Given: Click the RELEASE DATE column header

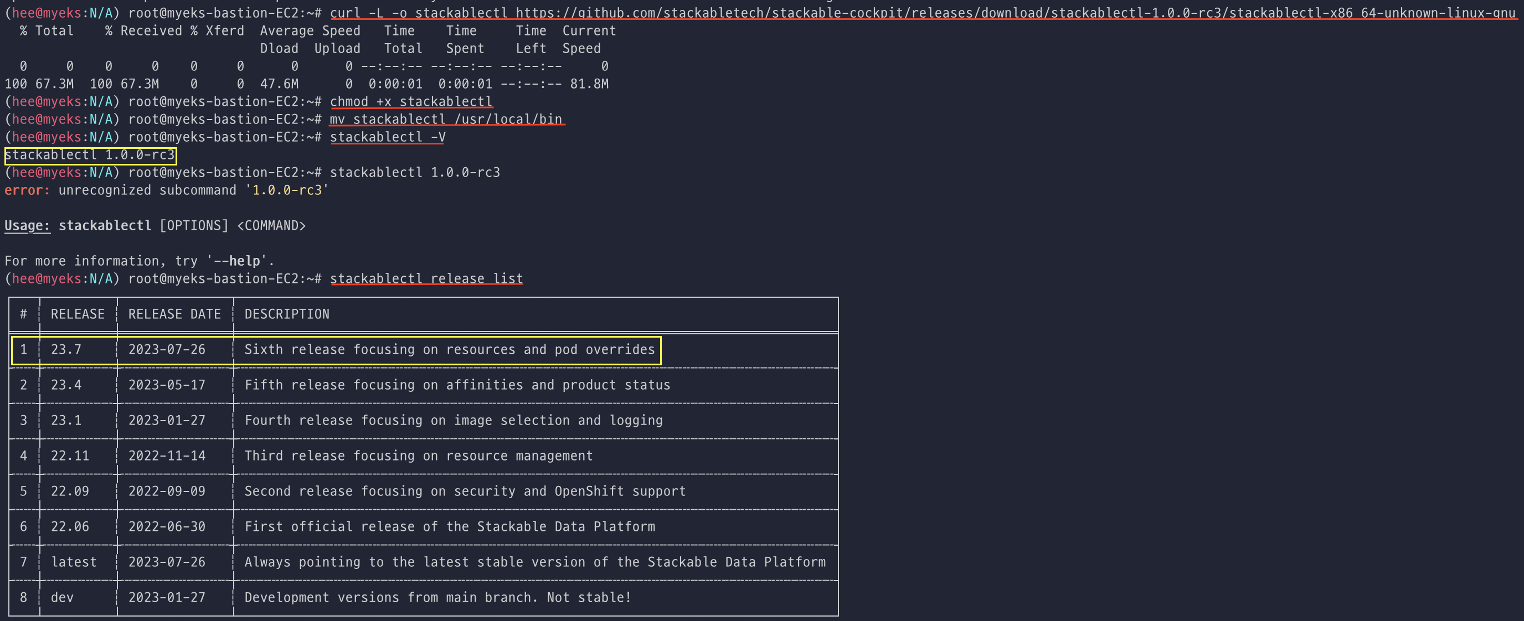Looking at the screenshot, I should pos(174,314).
